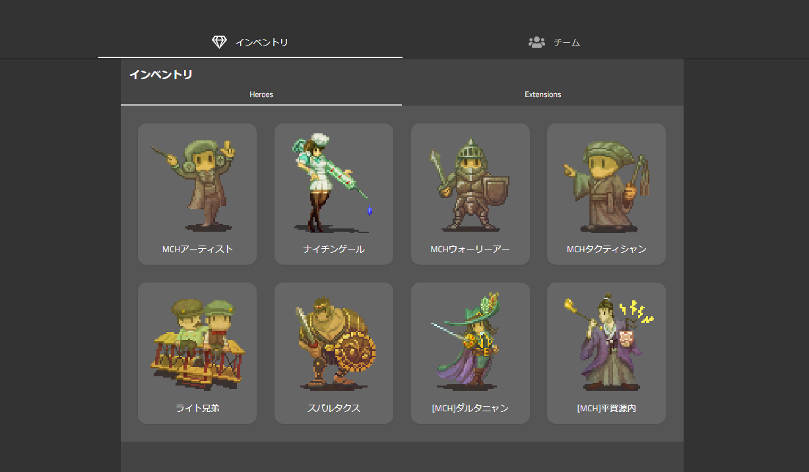Open the ライト兄弟 hero sprite
Screen dimensions: 809x472
[197, 344]
